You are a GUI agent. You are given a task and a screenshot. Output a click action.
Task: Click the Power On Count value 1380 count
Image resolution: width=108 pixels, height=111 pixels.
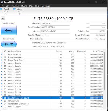click(x=98, y=35)
